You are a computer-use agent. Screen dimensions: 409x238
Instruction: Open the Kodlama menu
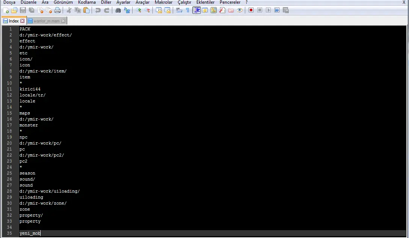(87, 2)
